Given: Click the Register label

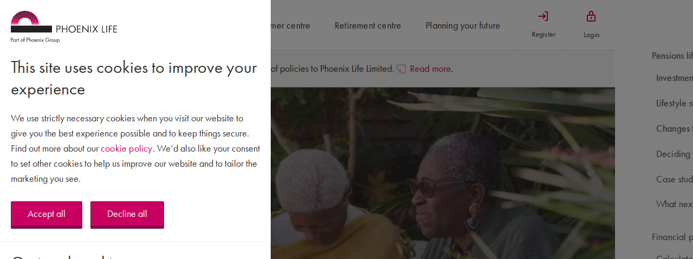Looking at the screenshot, I should 544,35.
